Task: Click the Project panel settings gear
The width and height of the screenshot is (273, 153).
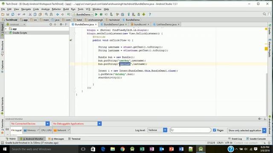Action: pos(61,25)
